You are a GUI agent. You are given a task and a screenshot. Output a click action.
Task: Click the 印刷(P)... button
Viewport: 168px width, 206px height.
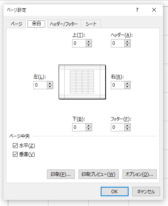coord(61,174)
